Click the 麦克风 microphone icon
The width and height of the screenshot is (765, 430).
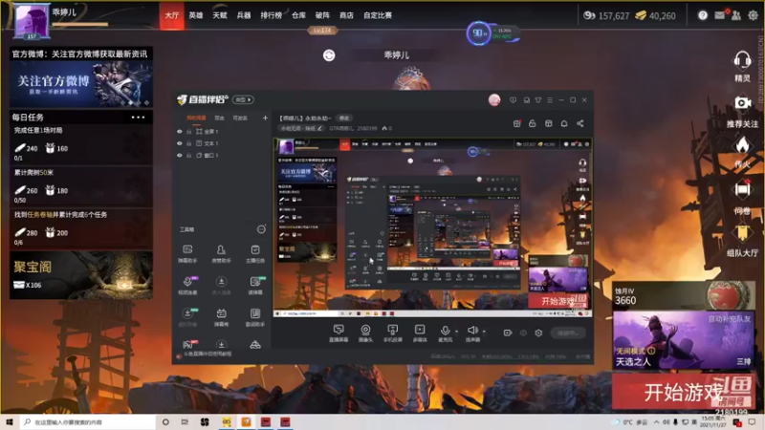pyautogui.click(x=445, y=333)
